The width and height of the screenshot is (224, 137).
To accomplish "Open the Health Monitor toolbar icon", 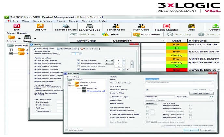I will (x=167, y=26).
